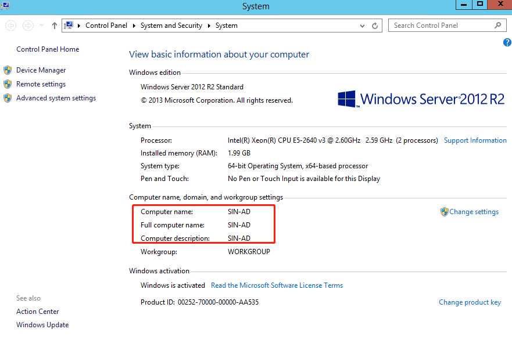Click the shield icon beside Remote settings
The image size is (512, 340).
[8, 84]
